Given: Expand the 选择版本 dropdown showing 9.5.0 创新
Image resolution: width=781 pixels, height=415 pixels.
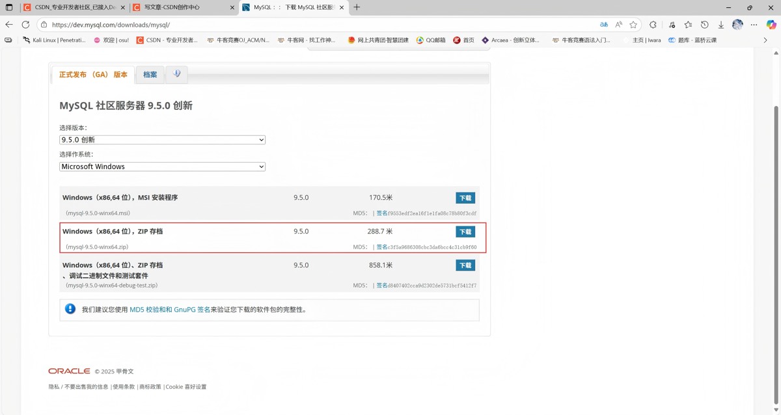Looking at the screenshot, I should (x=162, y=140).
